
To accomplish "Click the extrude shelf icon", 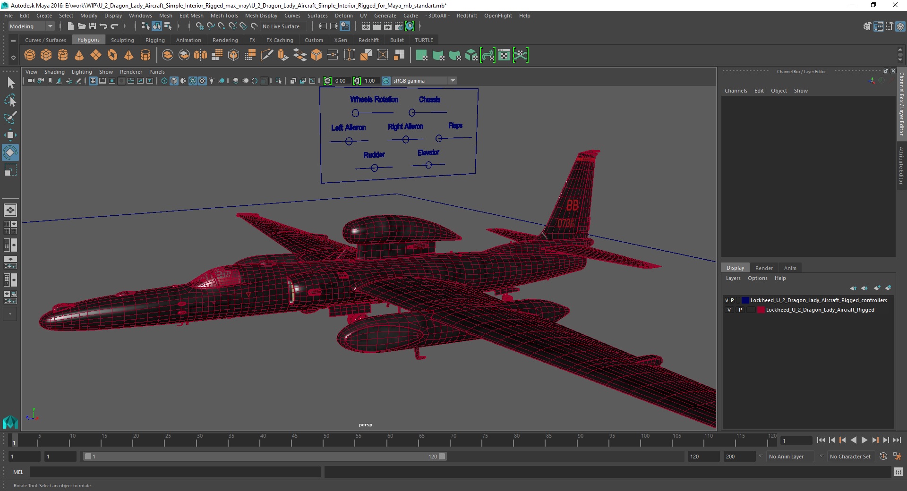I will pos(283,55).
